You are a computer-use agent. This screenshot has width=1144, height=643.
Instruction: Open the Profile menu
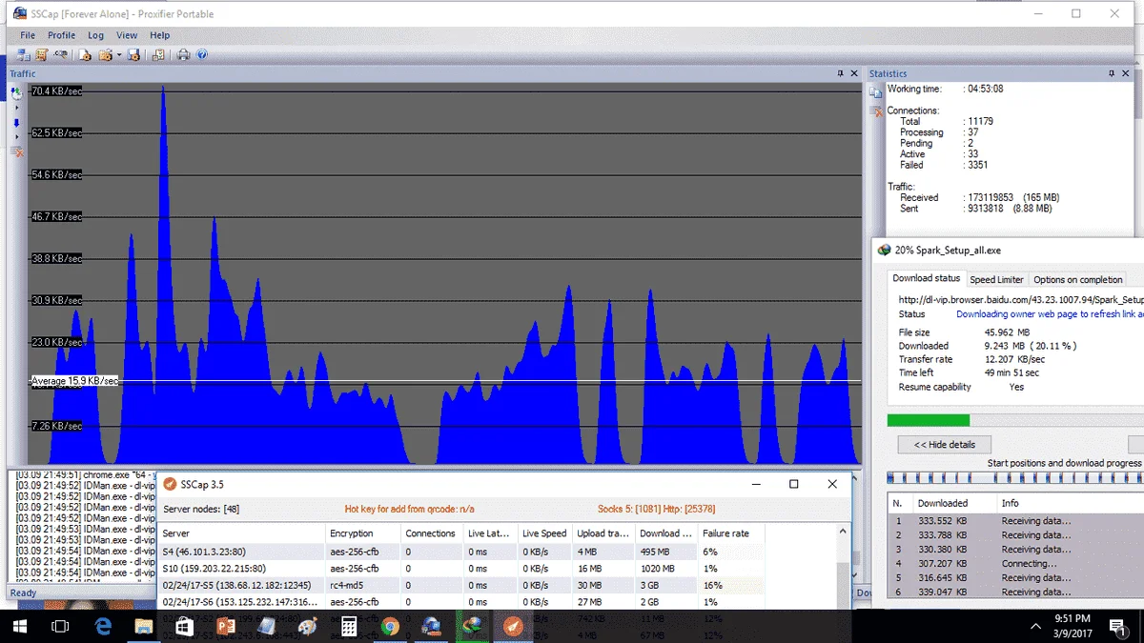[61, 35]
